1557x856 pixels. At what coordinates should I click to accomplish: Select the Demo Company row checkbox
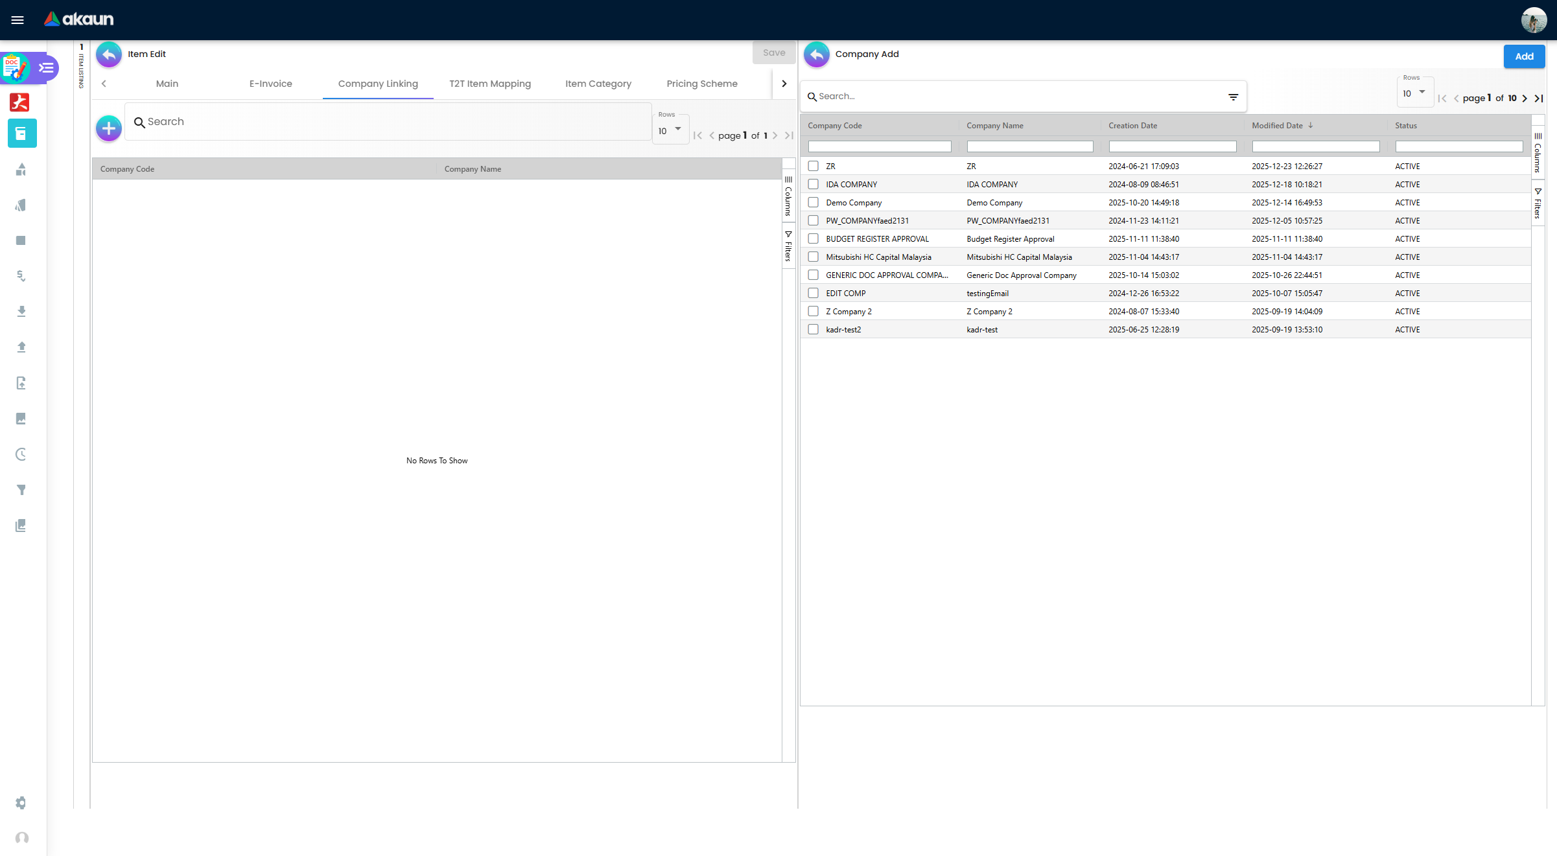813,203
